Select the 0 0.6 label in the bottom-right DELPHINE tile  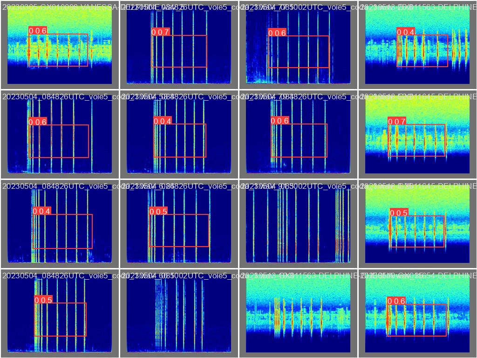[x=396, y=301]
